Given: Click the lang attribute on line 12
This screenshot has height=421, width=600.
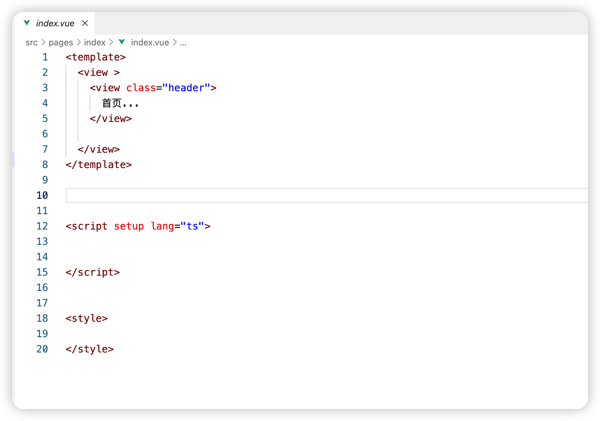Looking at the screenshot, I should click(x=162, y=226).
